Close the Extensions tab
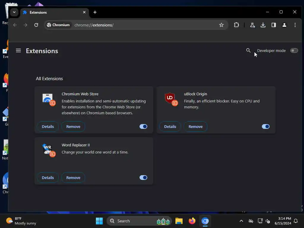The height and width of the screenshot is (228, 304). tap(84, 12)
